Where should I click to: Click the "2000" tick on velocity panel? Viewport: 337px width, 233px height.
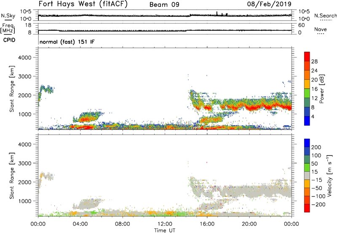point(24,182)
